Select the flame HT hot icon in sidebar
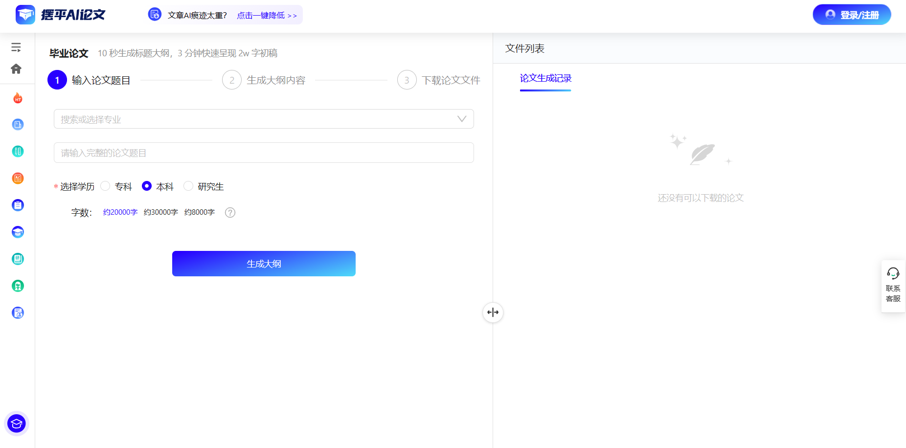This screenshot has width=906, height=448. [18, 98]
